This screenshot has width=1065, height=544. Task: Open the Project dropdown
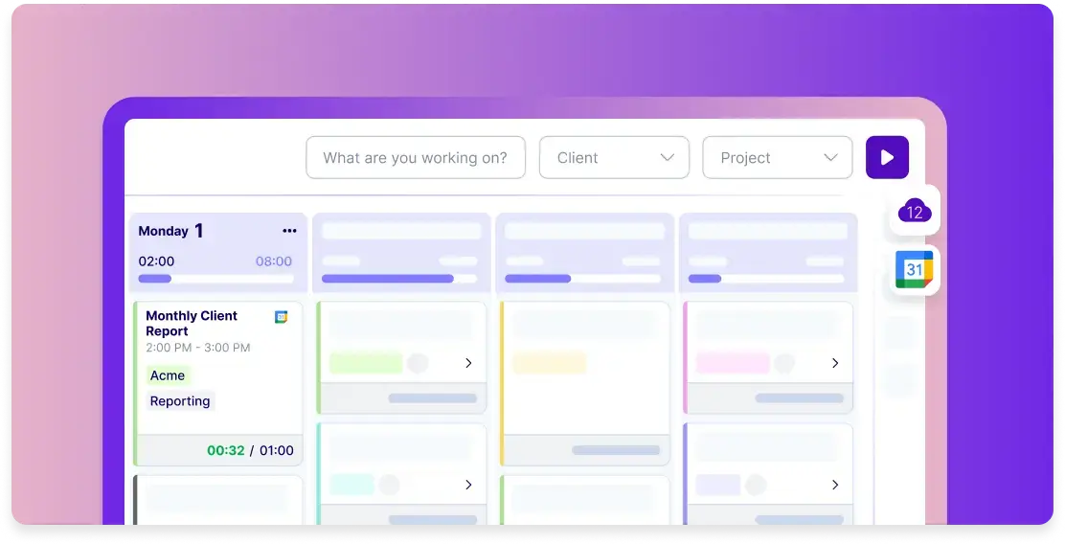[x=777, y=158]
